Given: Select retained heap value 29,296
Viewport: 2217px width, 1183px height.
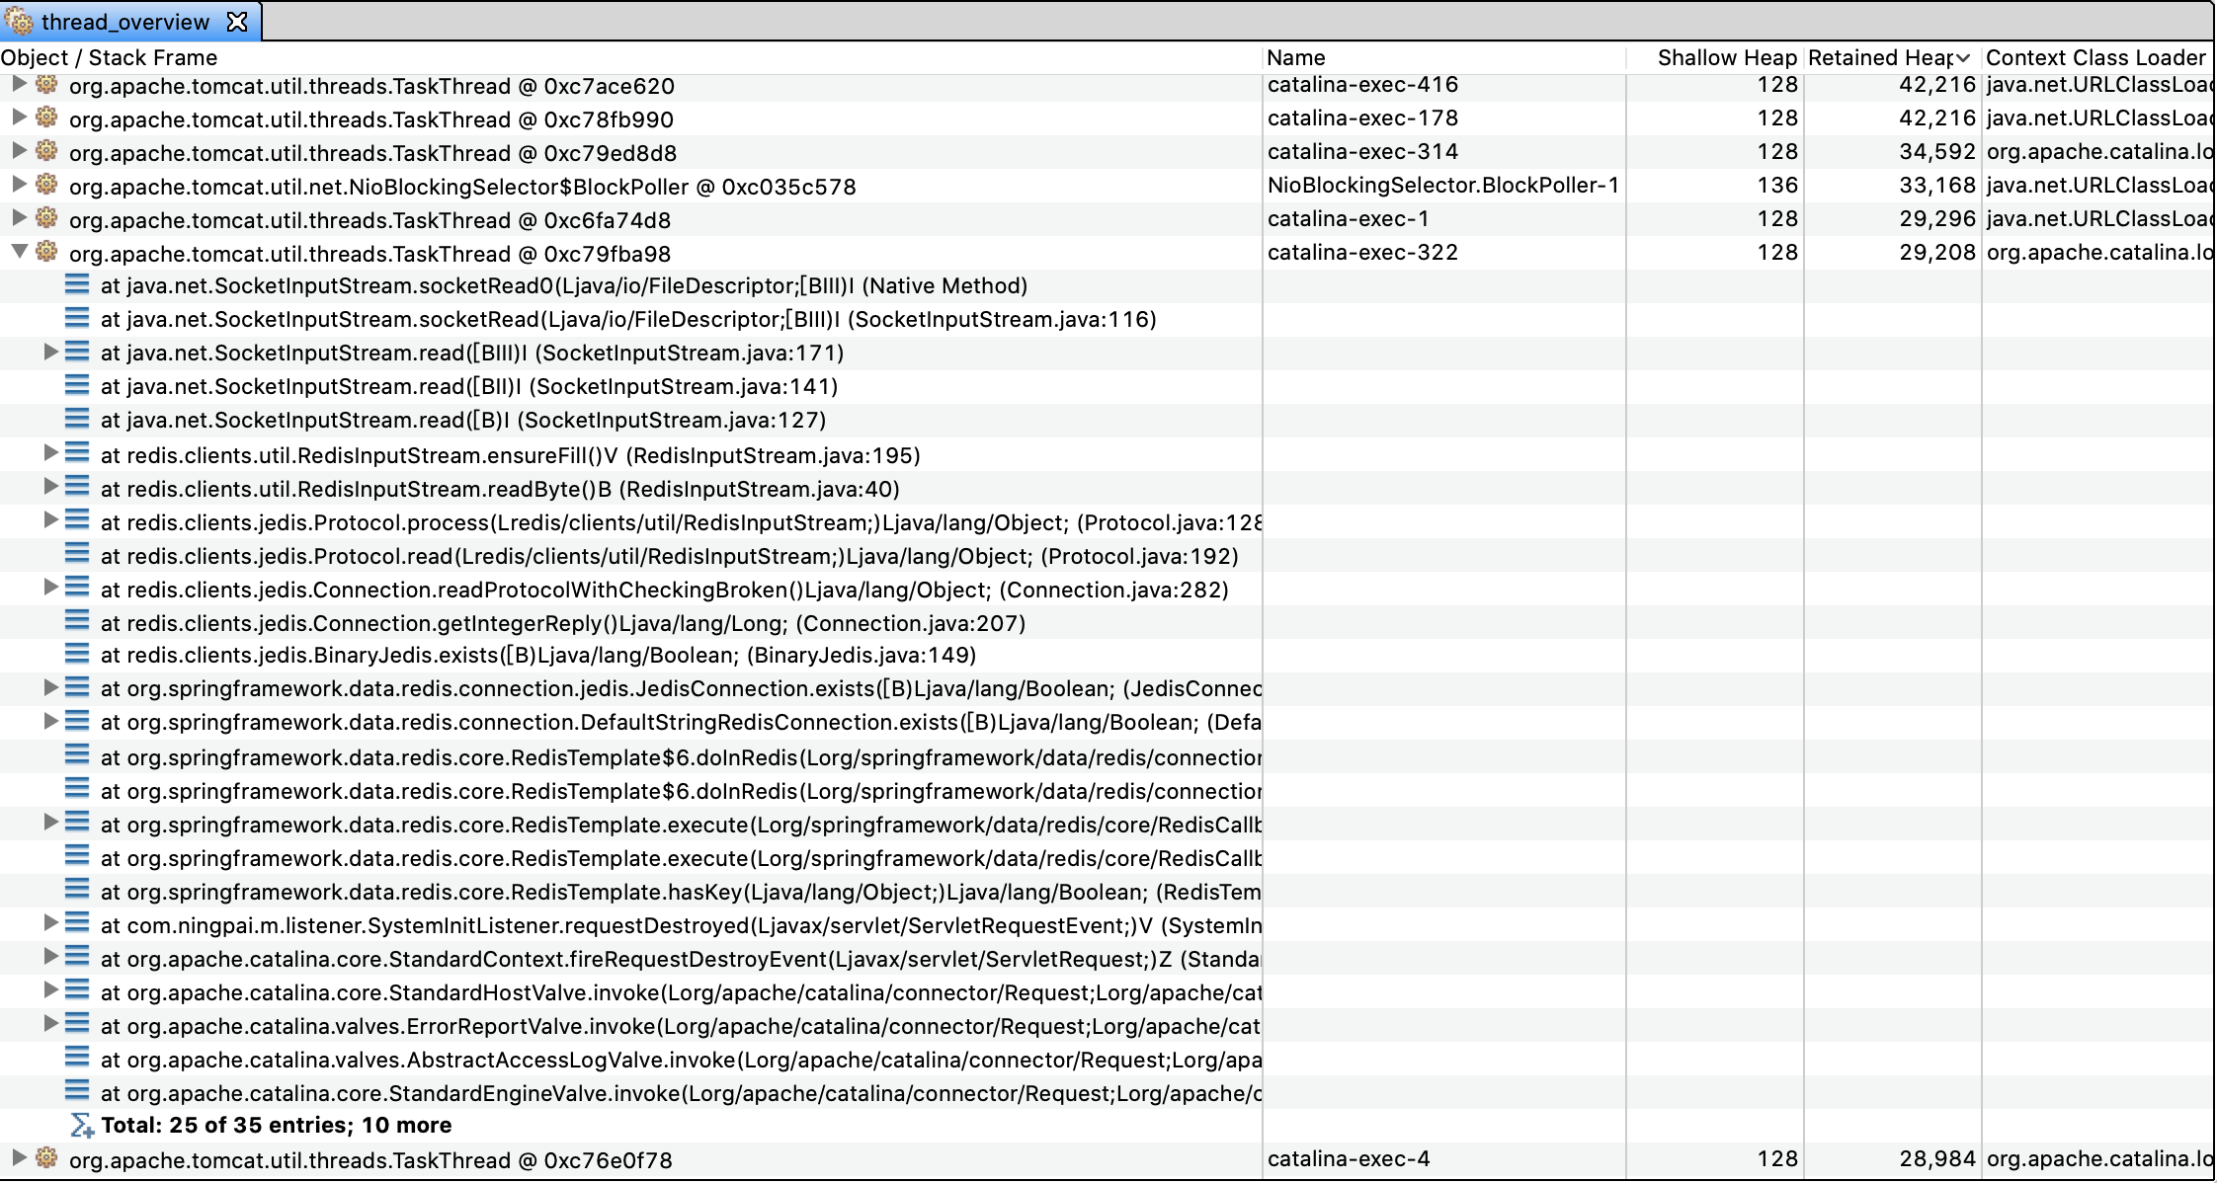Looking at the screenshot, I should (1936, 219).
